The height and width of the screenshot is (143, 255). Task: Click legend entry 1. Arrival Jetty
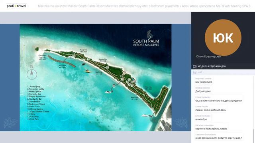tap(33, 87)
